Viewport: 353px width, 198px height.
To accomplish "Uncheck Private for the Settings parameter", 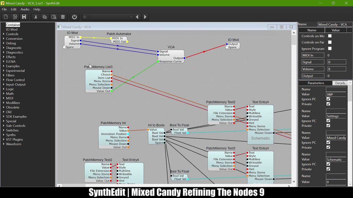I will (x=328, y=126).
